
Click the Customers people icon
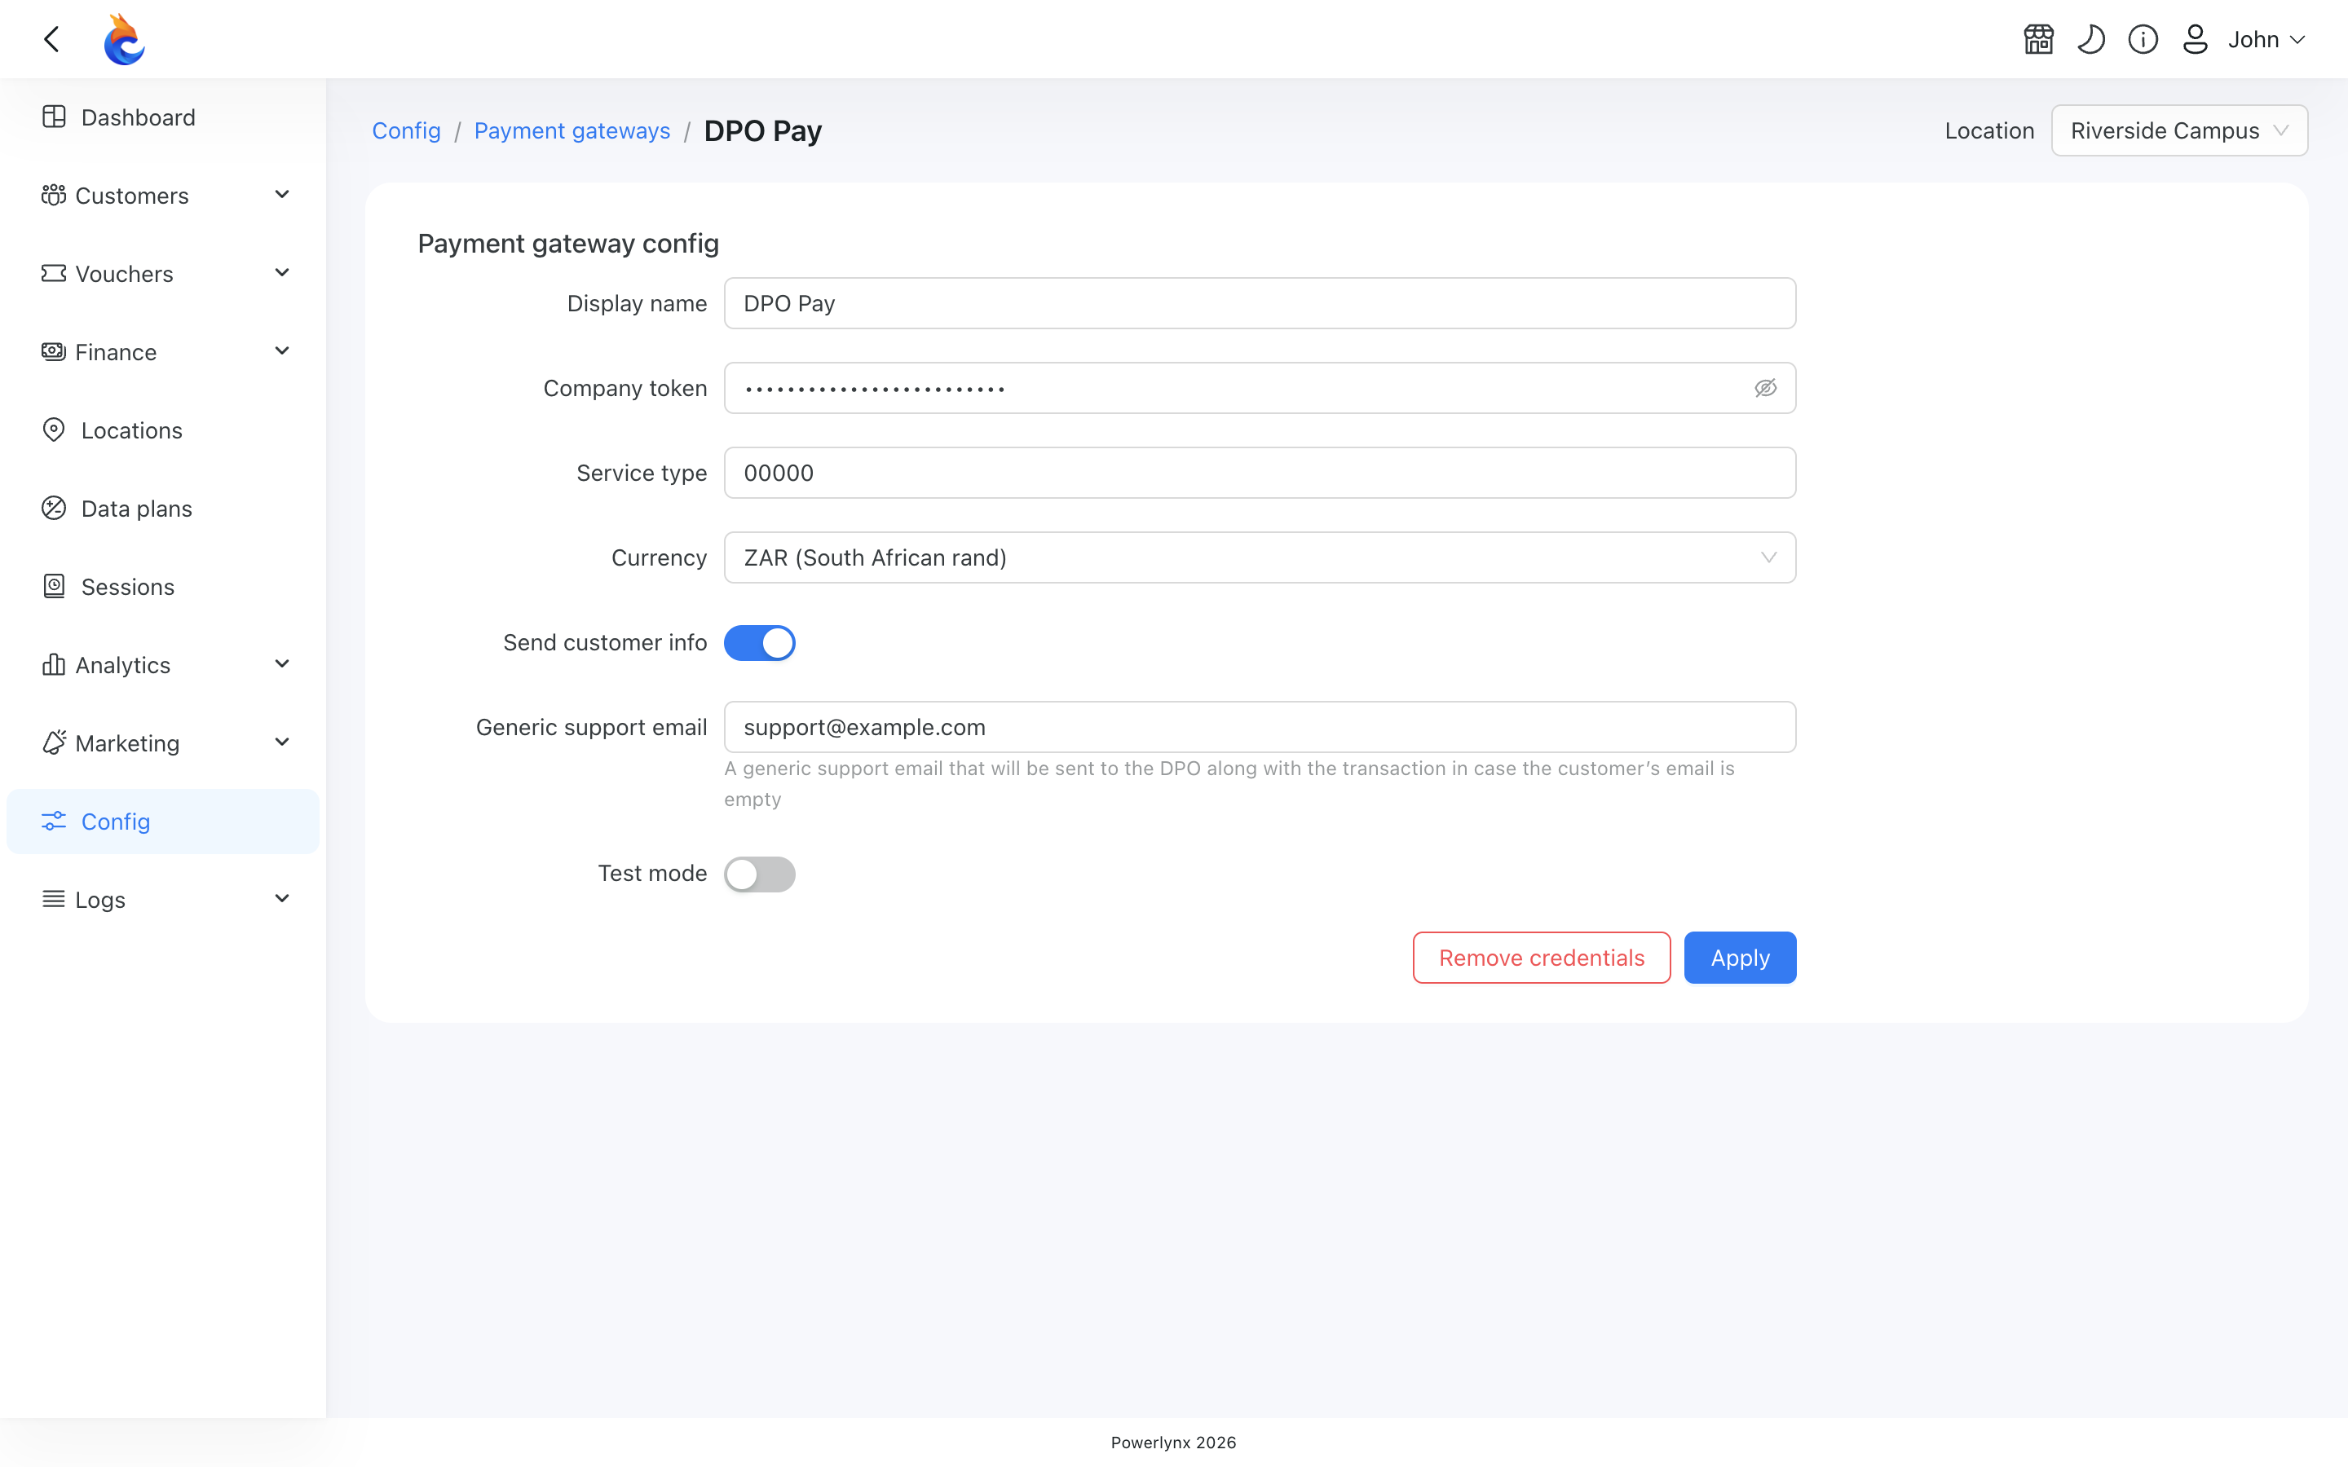pyautogui.click(x=55, y=195)
